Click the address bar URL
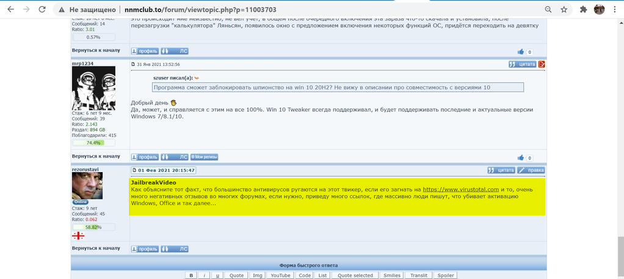This screenshot has width=624, height=279. pyautogui.click(x=200, y=10)
